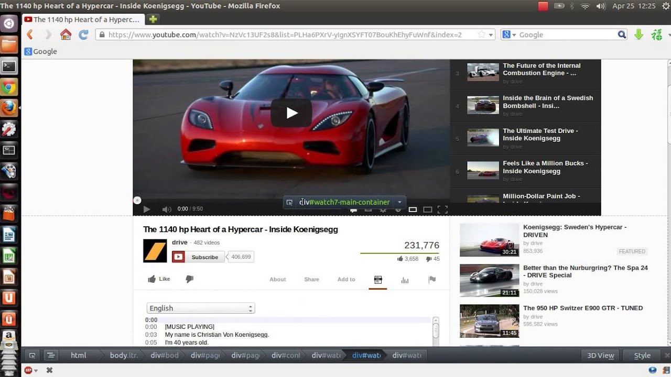Open 'The 950 HP Switzer E900 GTR - TUNED' thumbnail
The width and height of the screenshot is (671, 377).
489,321
